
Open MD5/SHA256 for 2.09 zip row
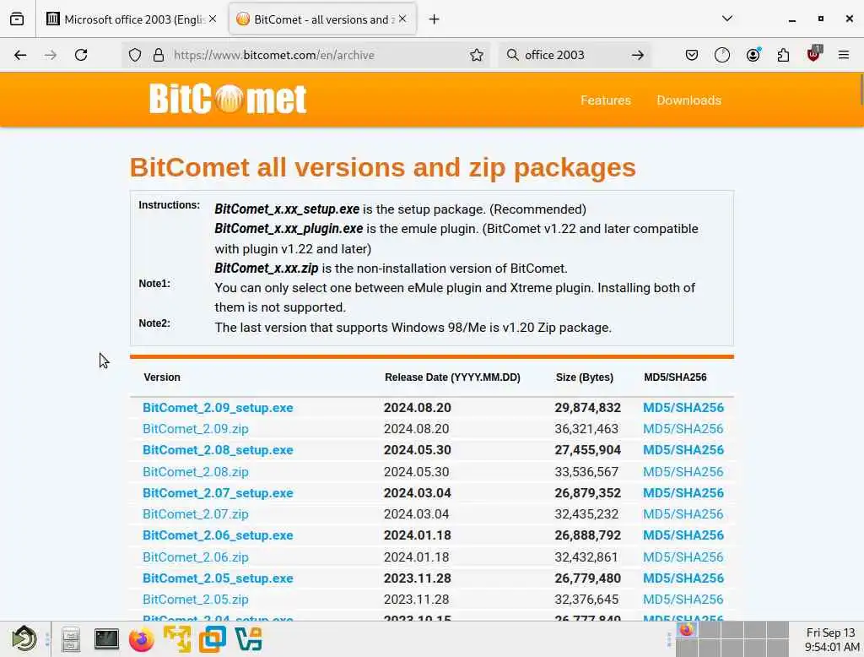(x=683, y=429)
